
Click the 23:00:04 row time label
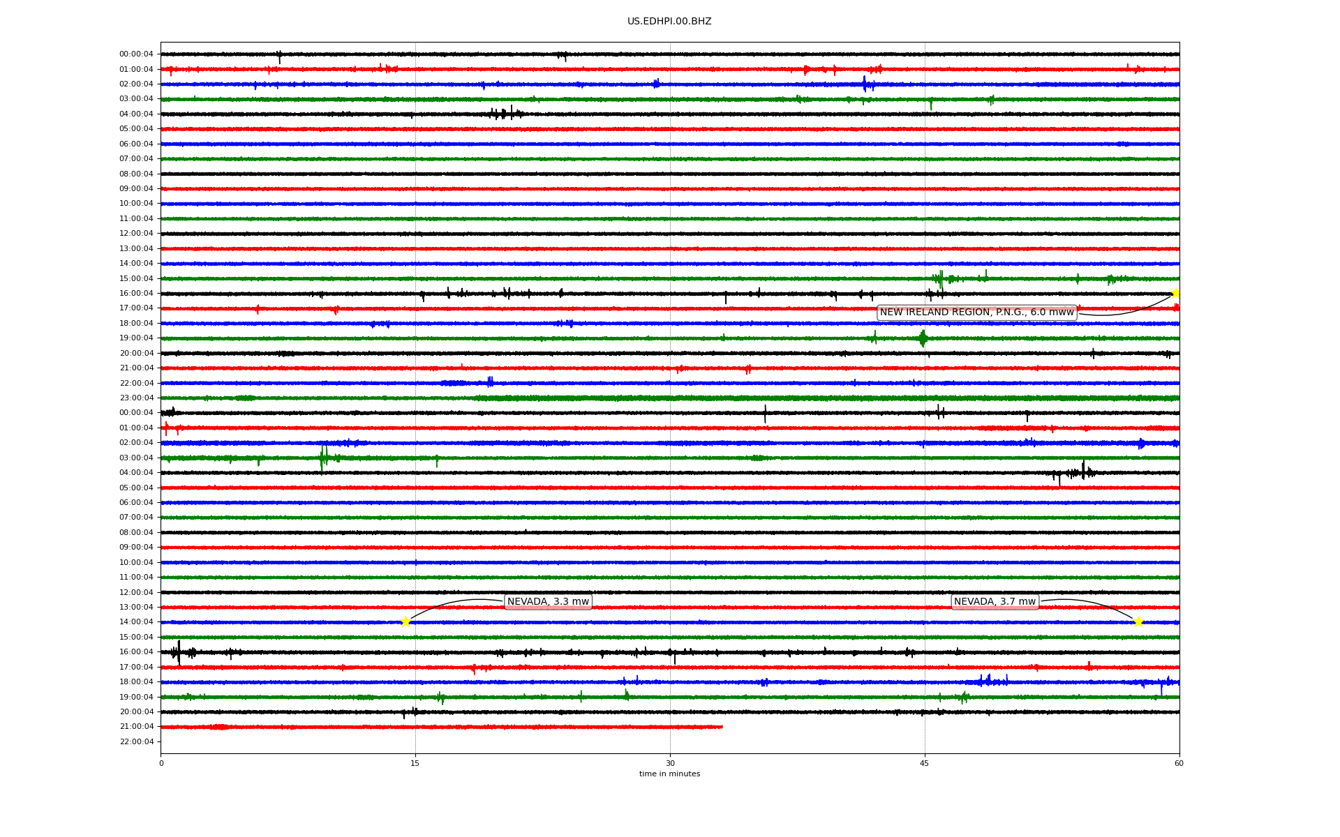coord(136,398)
